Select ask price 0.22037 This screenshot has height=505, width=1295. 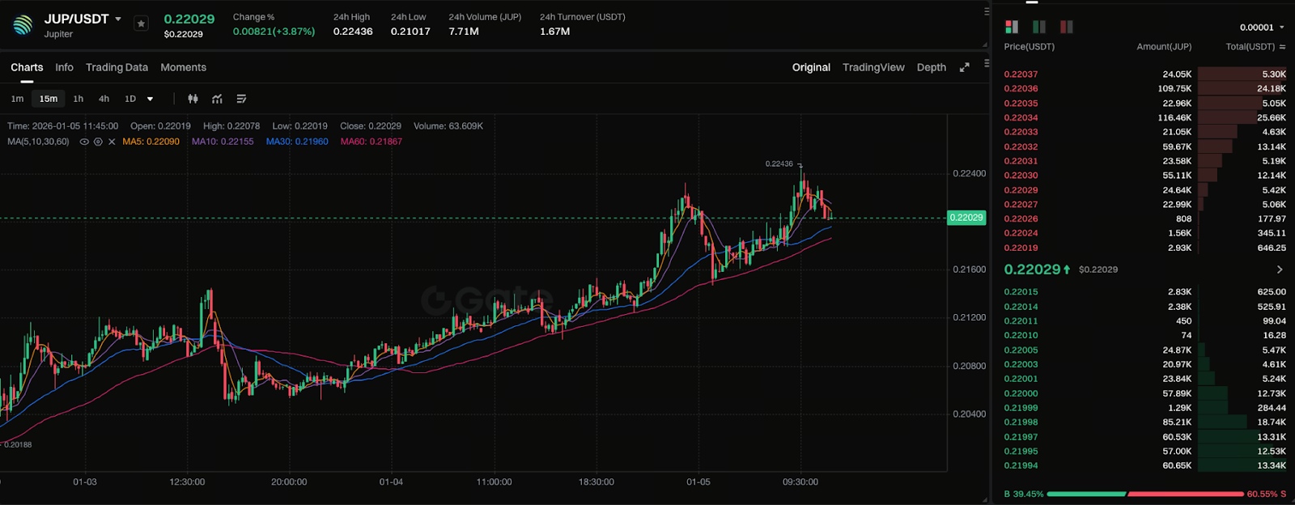click(x=1021, y=74)
